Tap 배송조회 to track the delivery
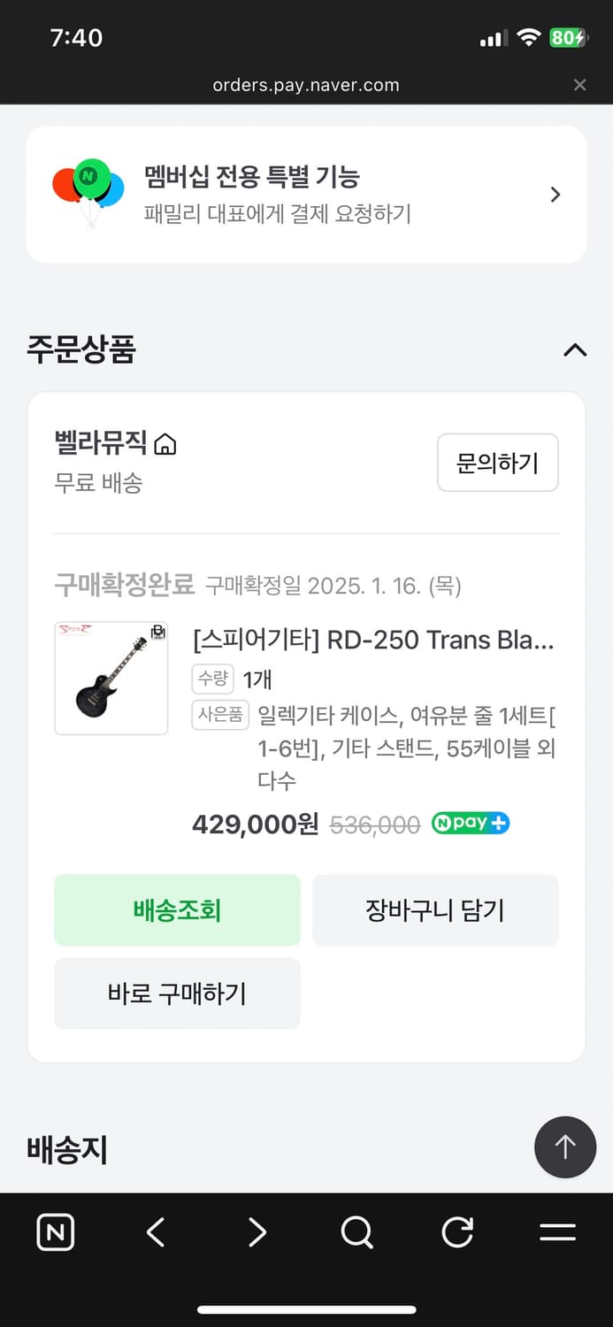Image resolution: width=613 pixels, height=1327 pixels. (177, 909)
